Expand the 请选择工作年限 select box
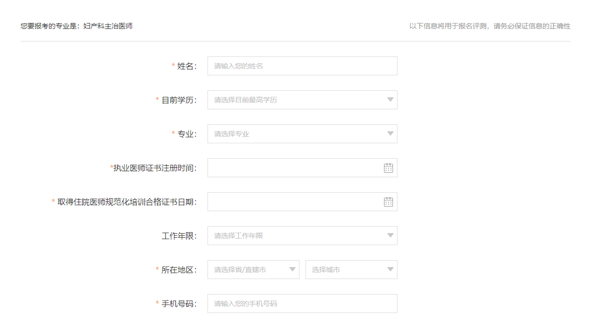The height and width of the screenshot is (321, 590). 295,236
